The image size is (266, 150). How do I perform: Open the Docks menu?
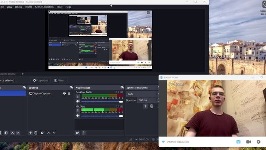click(18, 7)
